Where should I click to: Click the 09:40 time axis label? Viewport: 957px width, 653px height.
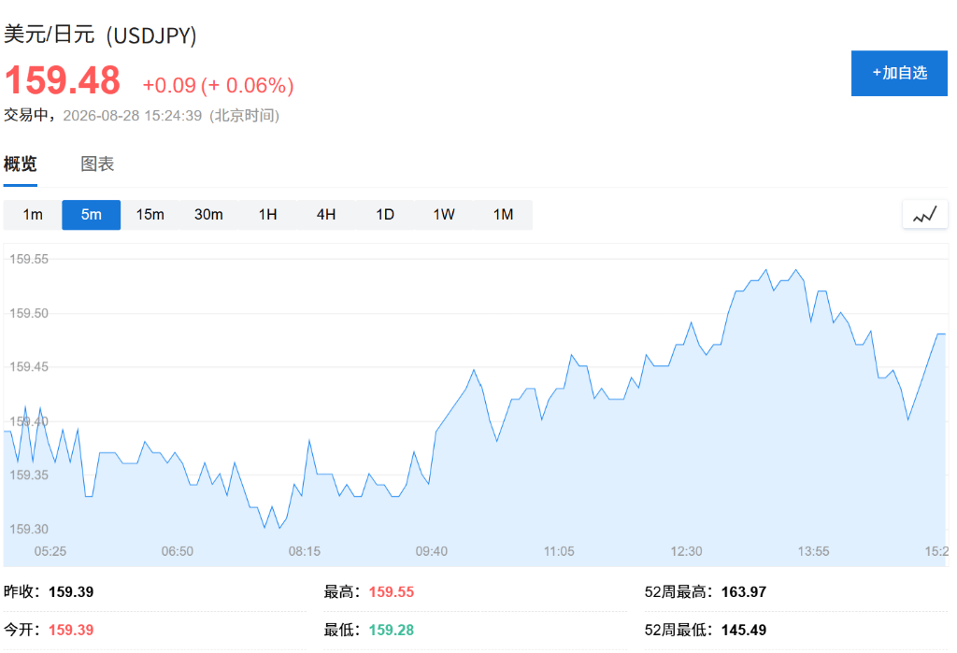[x=432, y=551]
